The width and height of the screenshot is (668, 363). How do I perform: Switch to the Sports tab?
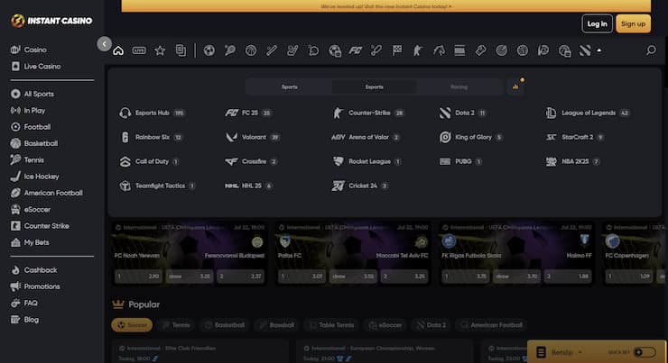(x=289, y=86)
